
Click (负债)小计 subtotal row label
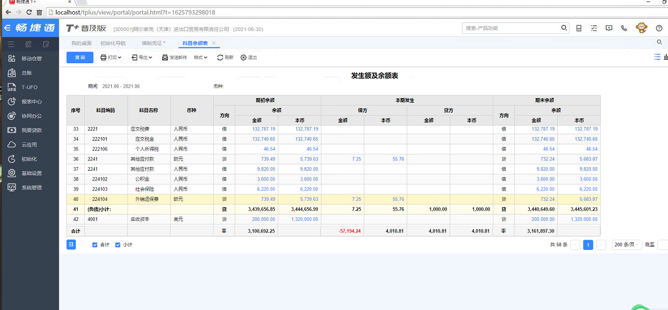[x=99, y=209]
